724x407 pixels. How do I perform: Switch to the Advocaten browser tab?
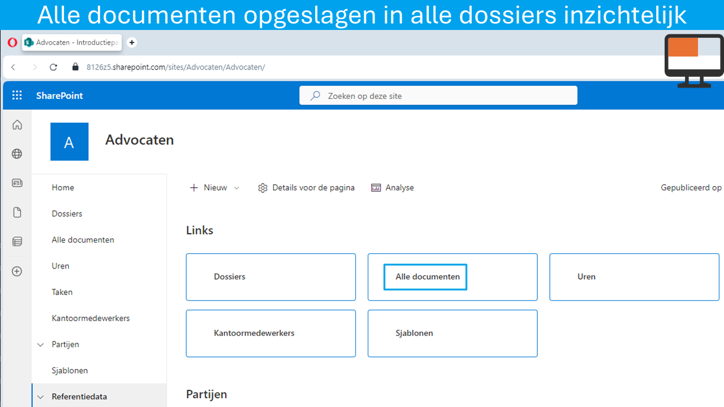72,42
